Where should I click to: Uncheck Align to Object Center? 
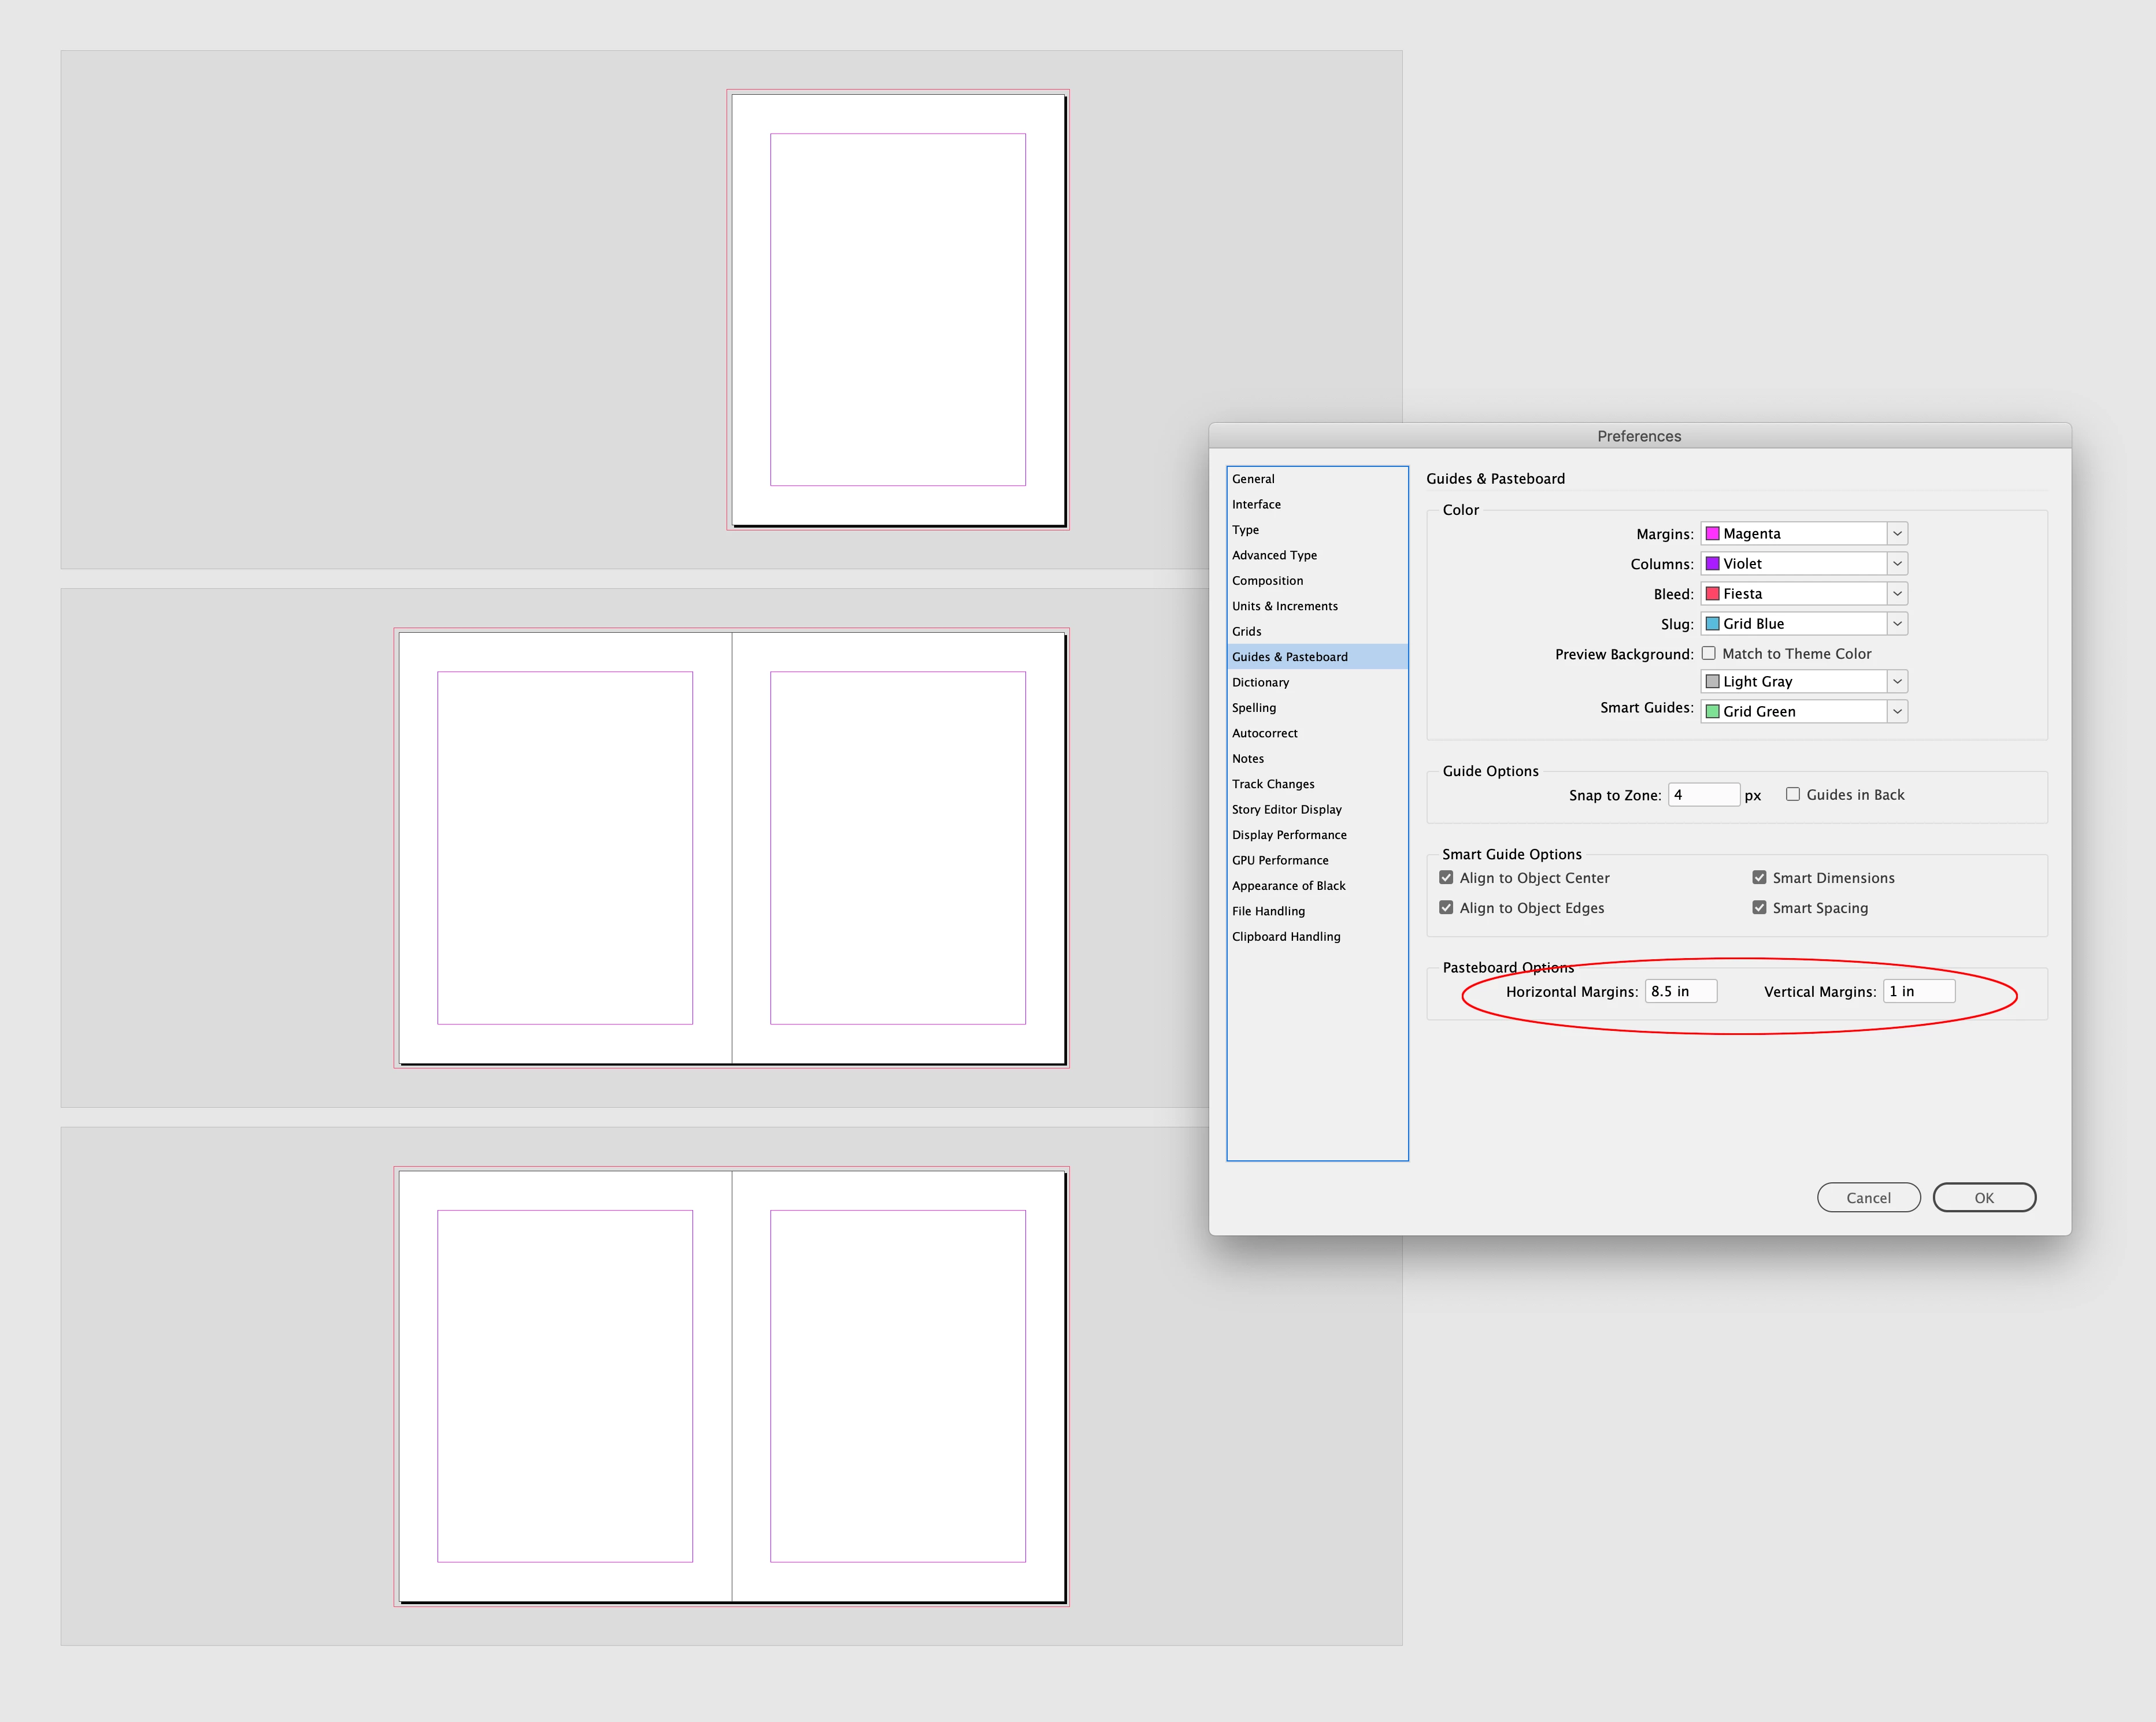point(1446,877)
